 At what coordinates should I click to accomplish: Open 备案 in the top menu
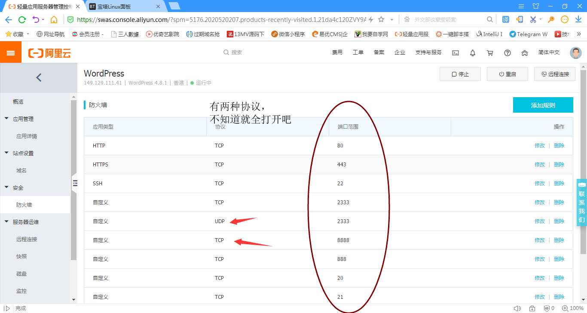click(379, 52)
